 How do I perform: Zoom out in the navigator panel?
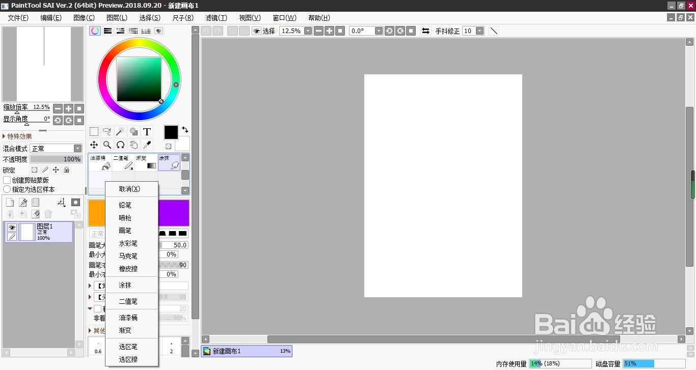[58, 108]
